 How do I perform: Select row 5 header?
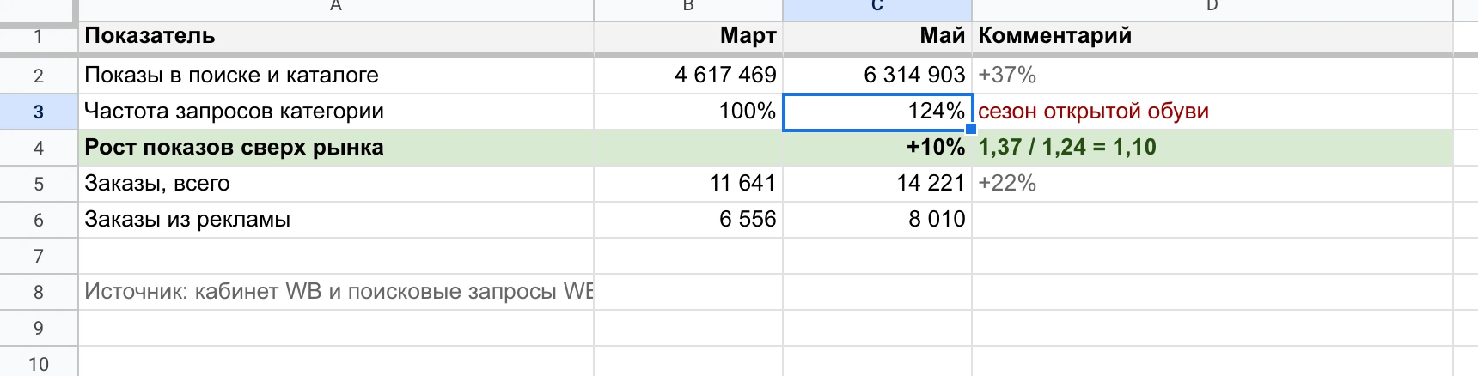(39, 184)
